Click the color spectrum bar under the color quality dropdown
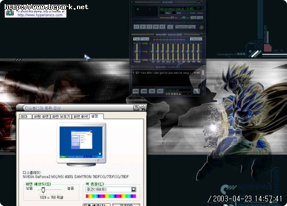Viewport: 287px width, 206px height. coord(111,196)
